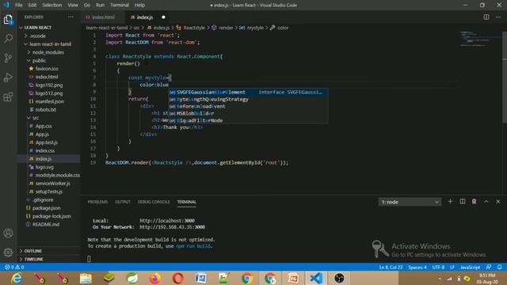Click the Ln 8, Col 23 status item
This screenshot has width=507, height=285.
point(391,268)
